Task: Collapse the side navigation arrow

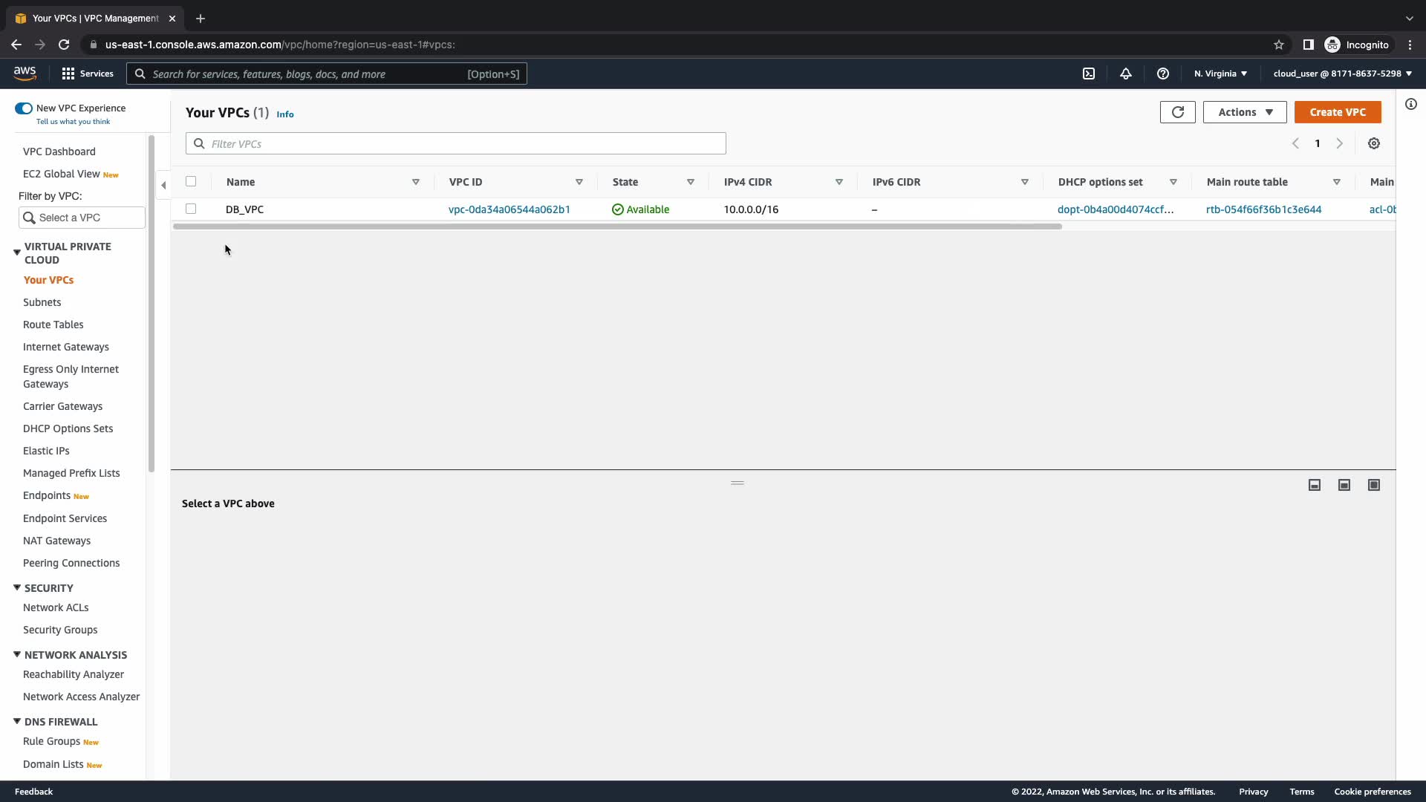Action: 163,185
